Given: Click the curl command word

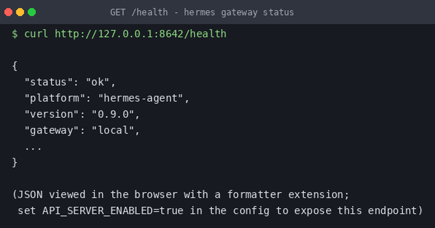Looking at the screenshot, I should 36,34.
